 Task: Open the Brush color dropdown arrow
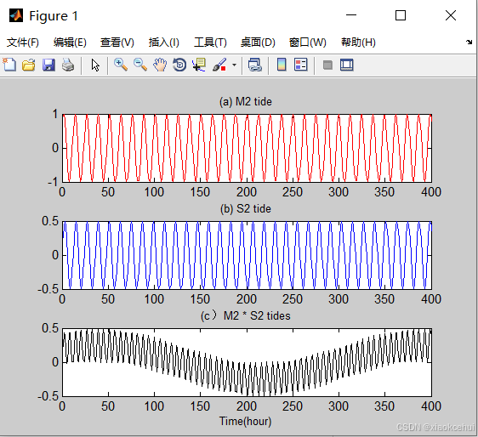[x=234, y=65]
